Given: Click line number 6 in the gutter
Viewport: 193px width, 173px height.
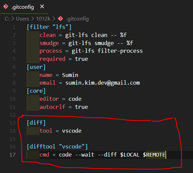Looking at the screenshot, I should (14, 67).
